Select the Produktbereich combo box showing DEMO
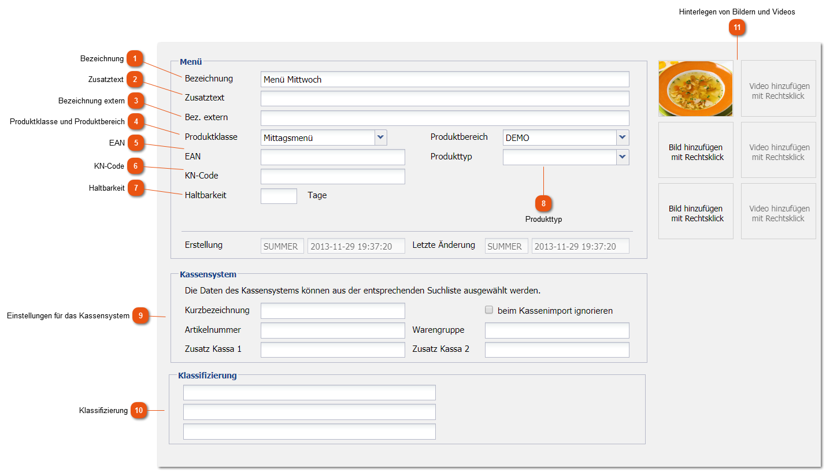Viewport: 826px width, 472px height. [x=566, y=137]
